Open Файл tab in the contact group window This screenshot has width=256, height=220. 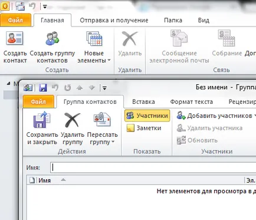pyautogui.click(x=38, y=101)
